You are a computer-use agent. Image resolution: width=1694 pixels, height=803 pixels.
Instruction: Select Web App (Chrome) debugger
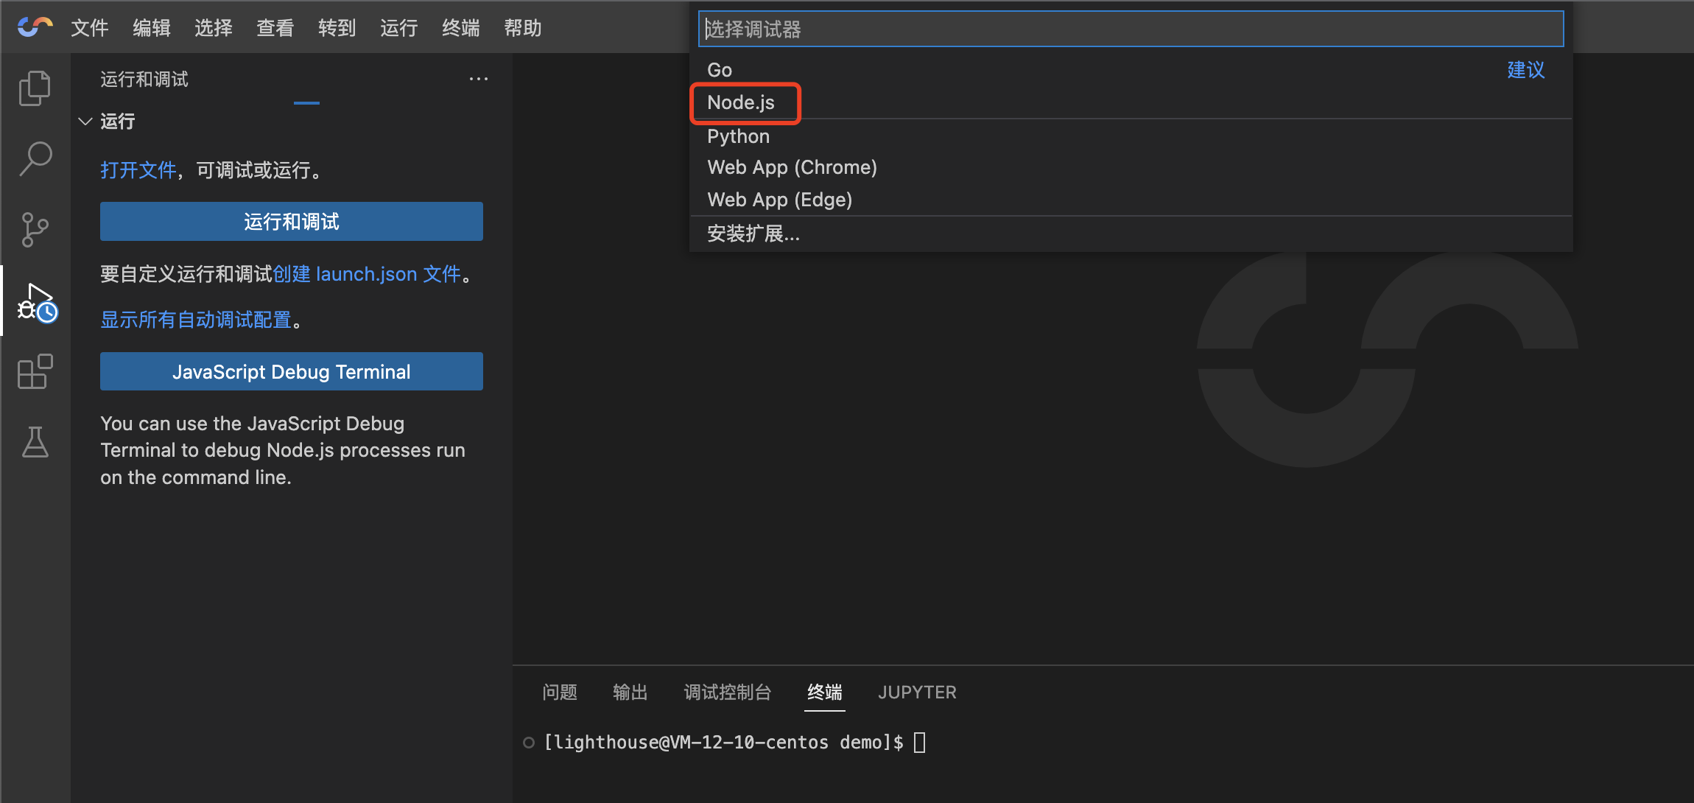point(1131,167)
